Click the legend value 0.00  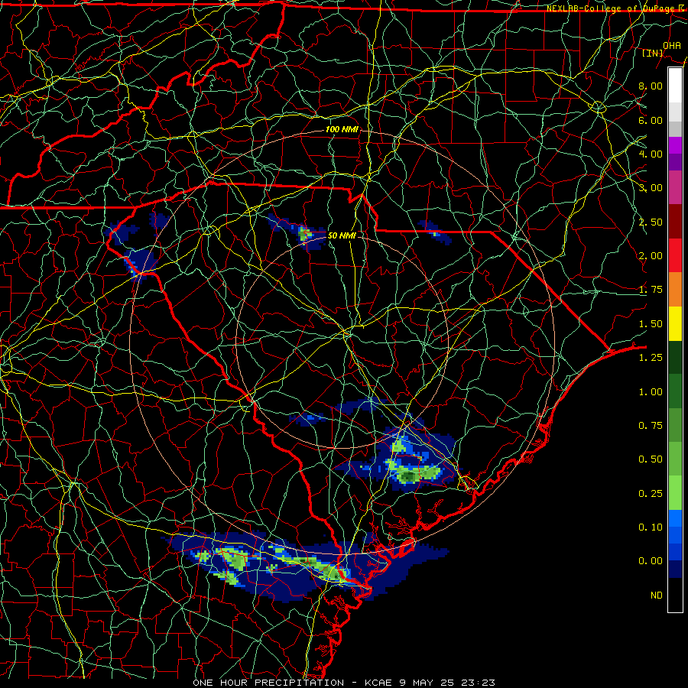tap(651, 561)
